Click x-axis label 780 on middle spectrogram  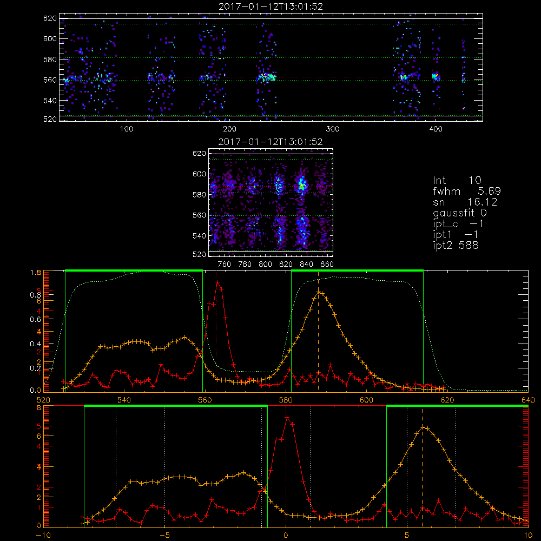pos(245,265)
